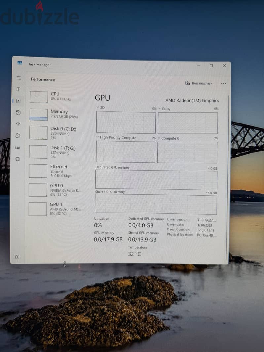
Task: Maximize the Task Manager window
Action: (211, 66)
